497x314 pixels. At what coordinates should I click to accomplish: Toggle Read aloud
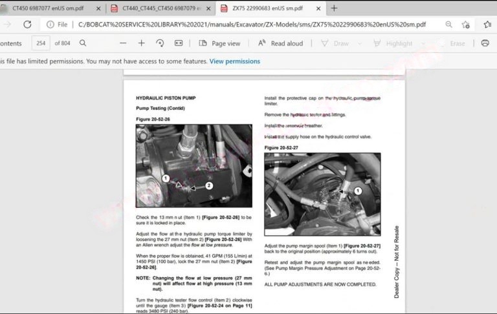[280, 43]
